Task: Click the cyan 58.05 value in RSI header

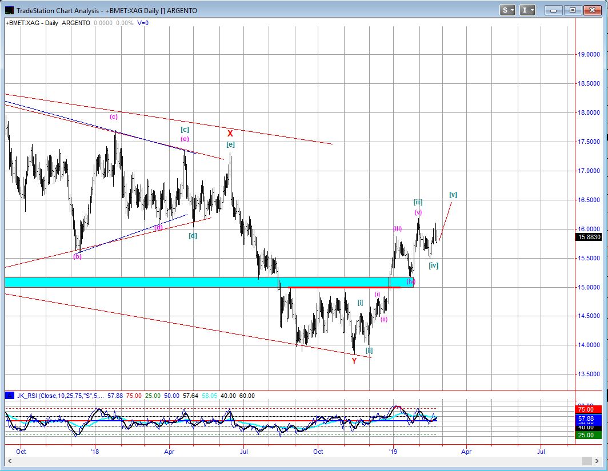Action: [210, 396]
